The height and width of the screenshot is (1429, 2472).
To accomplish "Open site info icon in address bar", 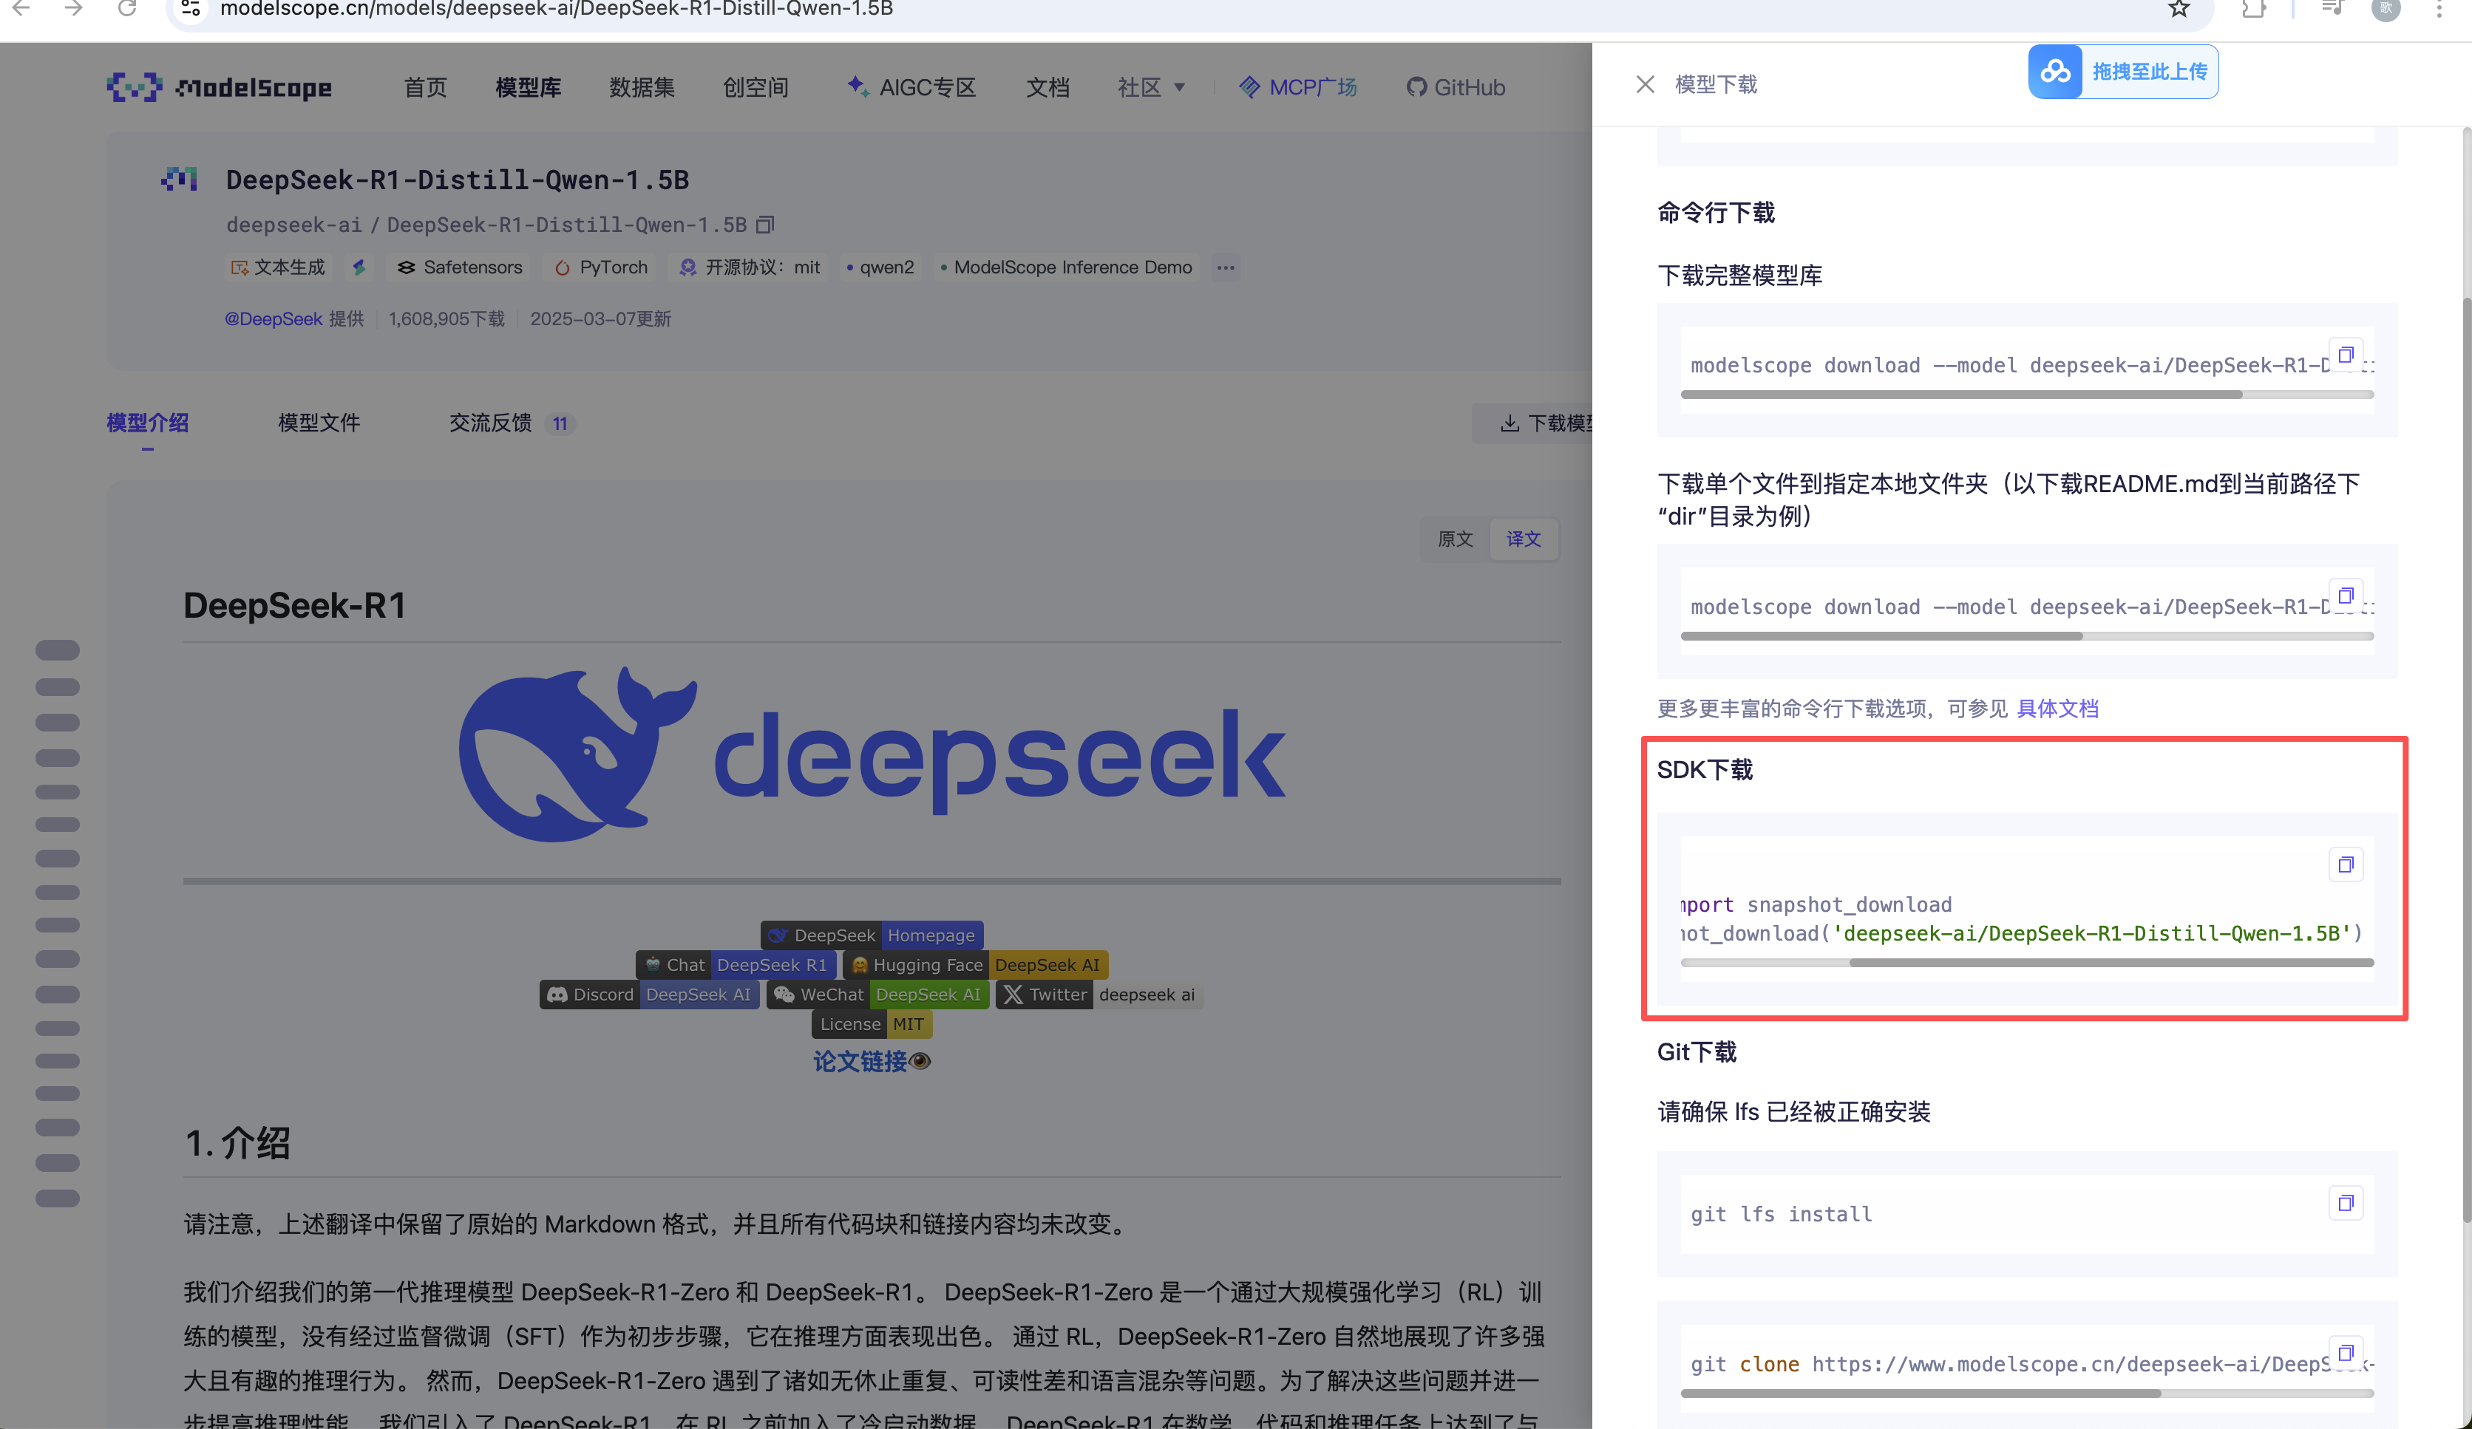I will click(x=191, y=9).
